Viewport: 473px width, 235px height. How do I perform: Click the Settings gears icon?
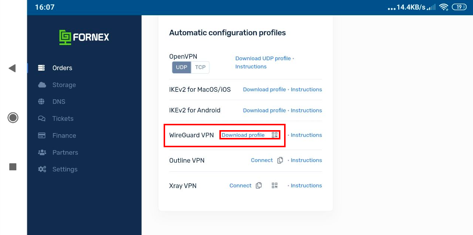(42, 169)
